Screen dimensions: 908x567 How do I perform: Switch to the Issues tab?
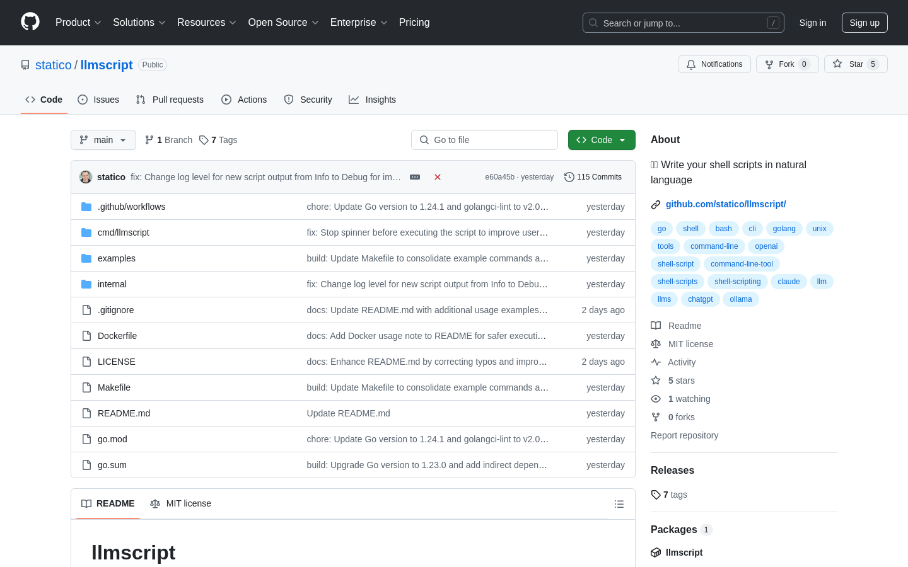(98, 100)
